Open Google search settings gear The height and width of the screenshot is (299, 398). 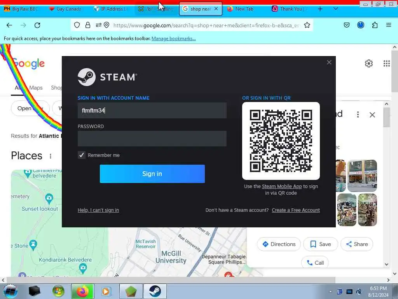(x=369, y=63)
